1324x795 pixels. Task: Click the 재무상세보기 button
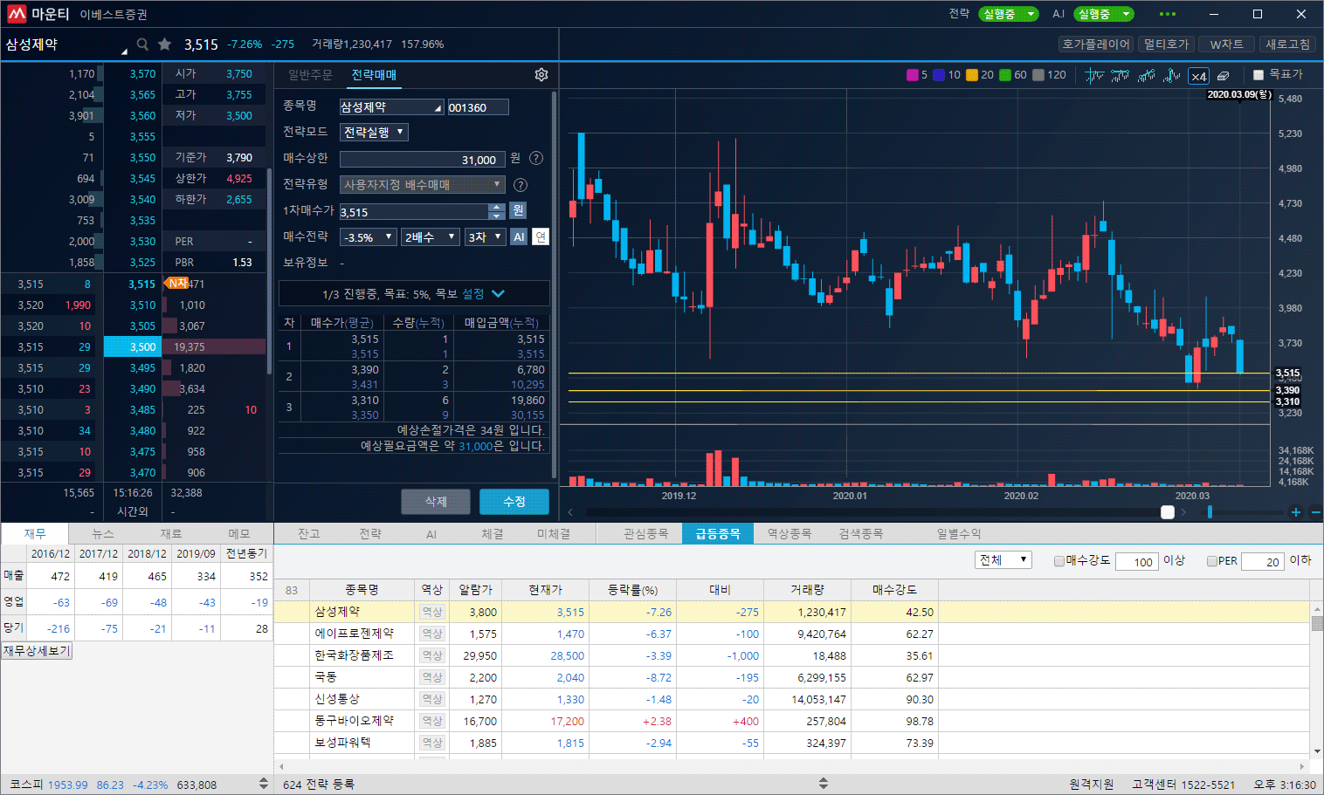tap(37, 651)
